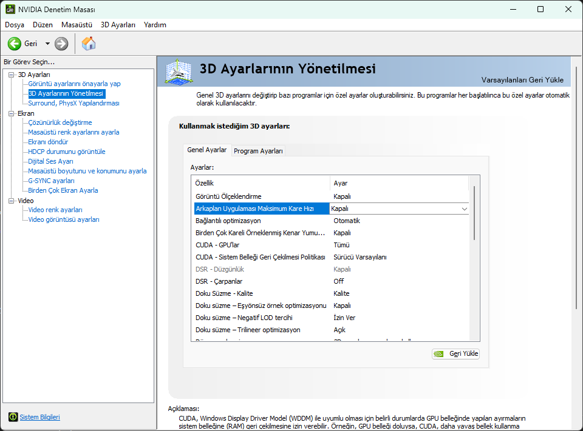
Task: Open the Masaüstü menu
Action: point(77,25)
